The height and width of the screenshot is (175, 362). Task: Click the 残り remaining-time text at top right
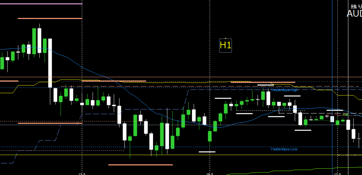point(355,6)
